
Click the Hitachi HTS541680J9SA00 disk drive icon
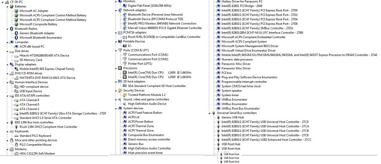[17, 55]
